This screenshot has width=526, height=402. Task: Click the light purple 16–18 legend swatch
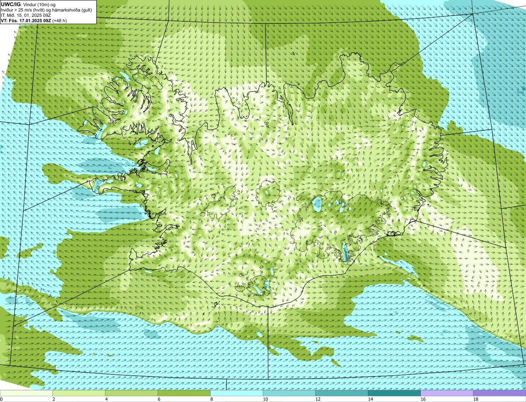pos(447,393)
